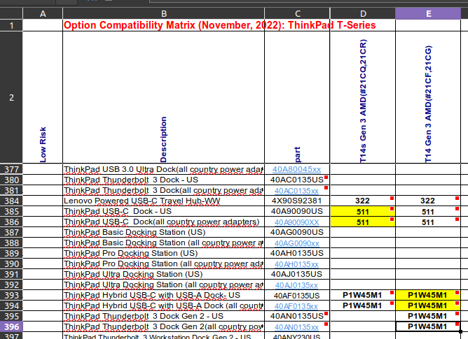
Task: Select ThinkPad USB 3.0 Ultra Dock description cell
Action: [x=163, y=169]
